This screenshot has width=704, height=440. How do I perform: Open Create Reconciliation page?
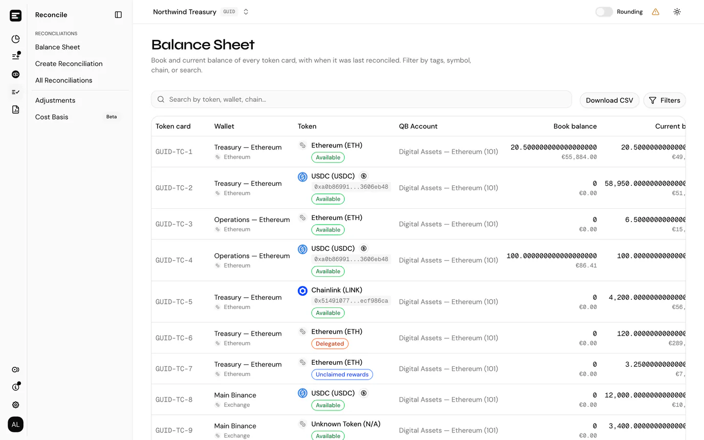pos(69,63)
